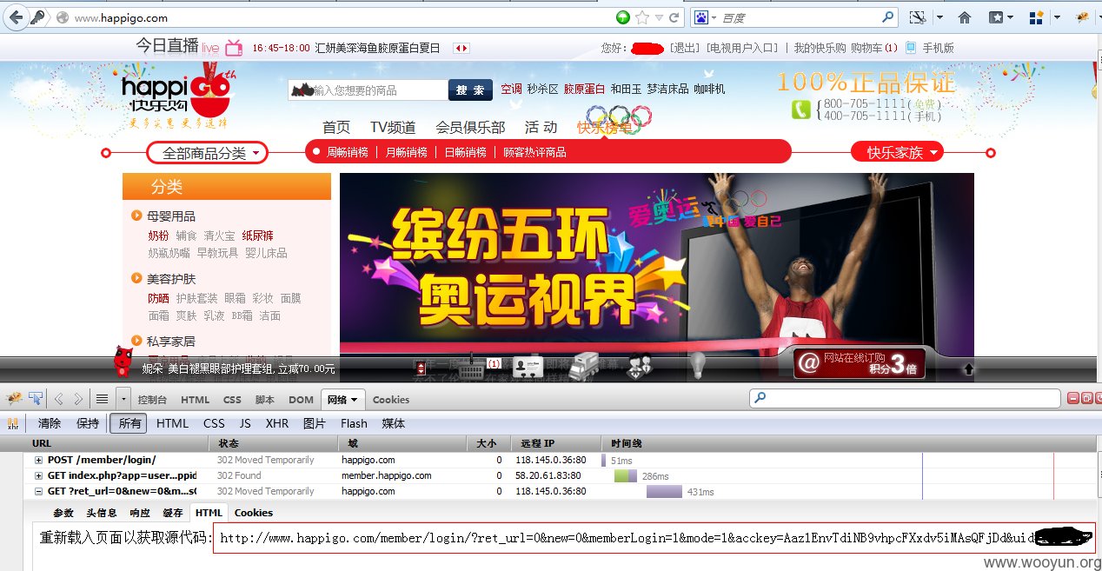This screenshot has height=571, width=1102.
Task: Expand POST /member/login/ request row
Action: click(38, 460)
